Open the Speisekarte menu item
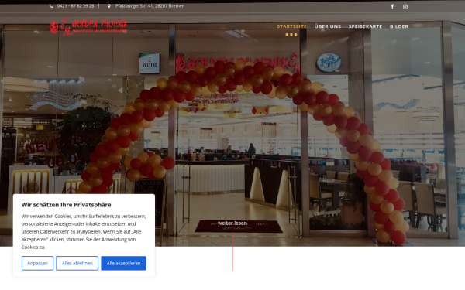 coord(365,26)
